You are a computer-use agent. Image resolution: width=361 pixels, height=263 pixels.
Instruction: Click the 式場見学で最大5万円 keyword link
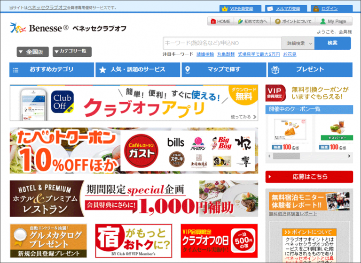259,54
